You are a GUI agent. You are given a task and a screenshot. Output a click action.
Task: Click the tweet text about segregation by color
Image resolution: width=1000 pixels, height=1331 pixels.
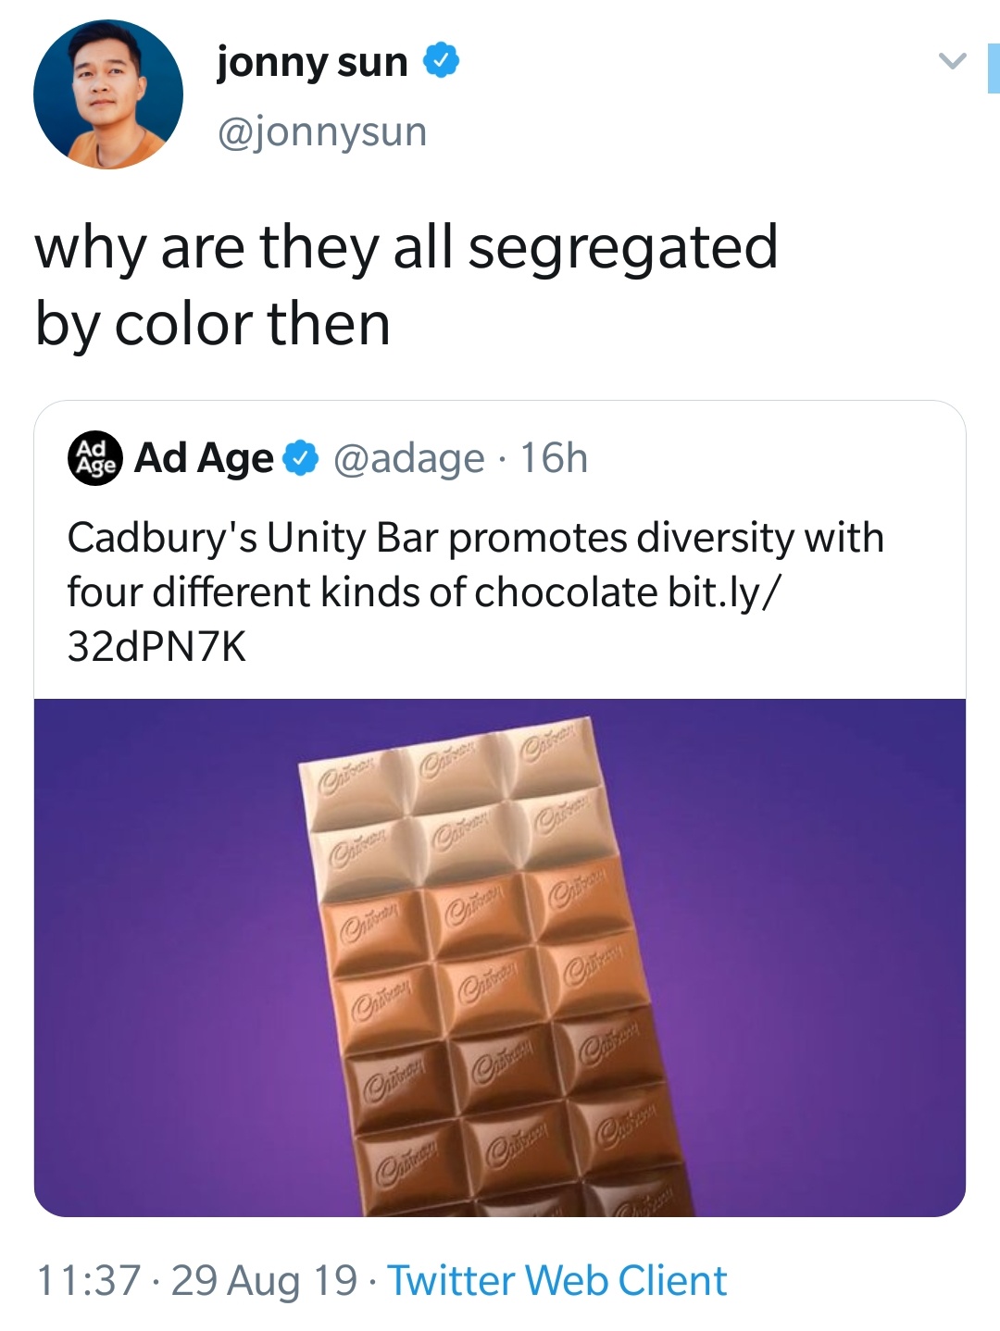tap(407, 282)
